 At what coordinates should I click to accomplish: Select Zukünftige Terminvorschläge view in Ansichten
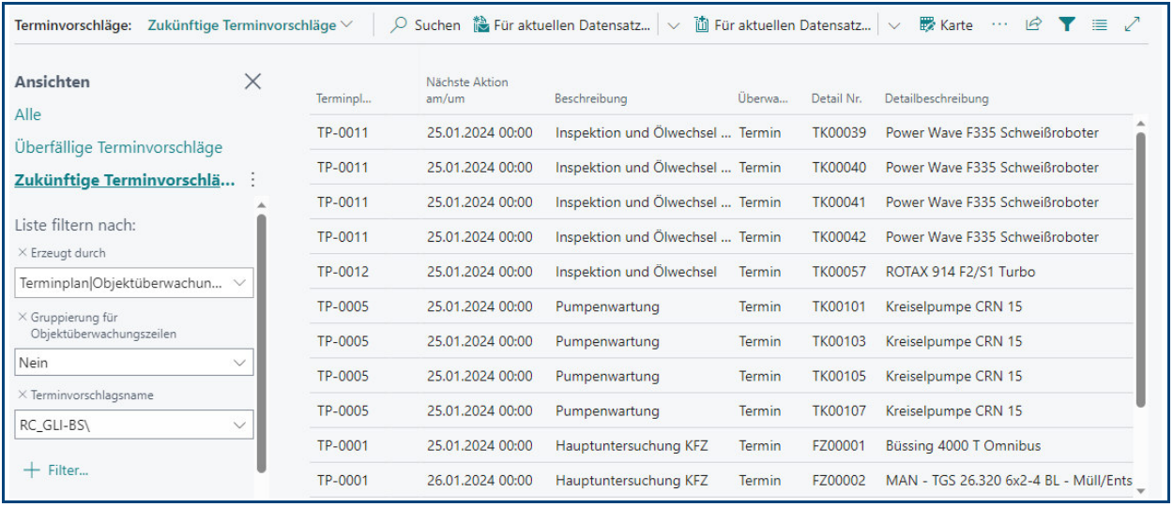[x=125, y=180]
